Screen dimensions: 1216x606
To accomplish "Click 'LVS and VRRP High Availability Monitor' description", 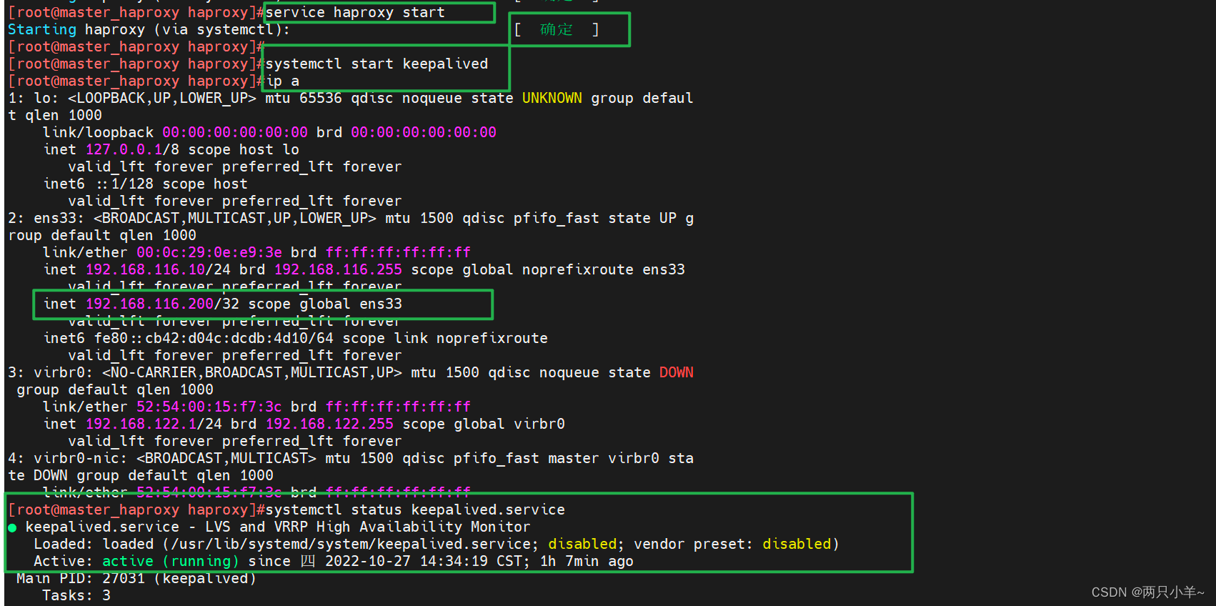I will 368,527.
